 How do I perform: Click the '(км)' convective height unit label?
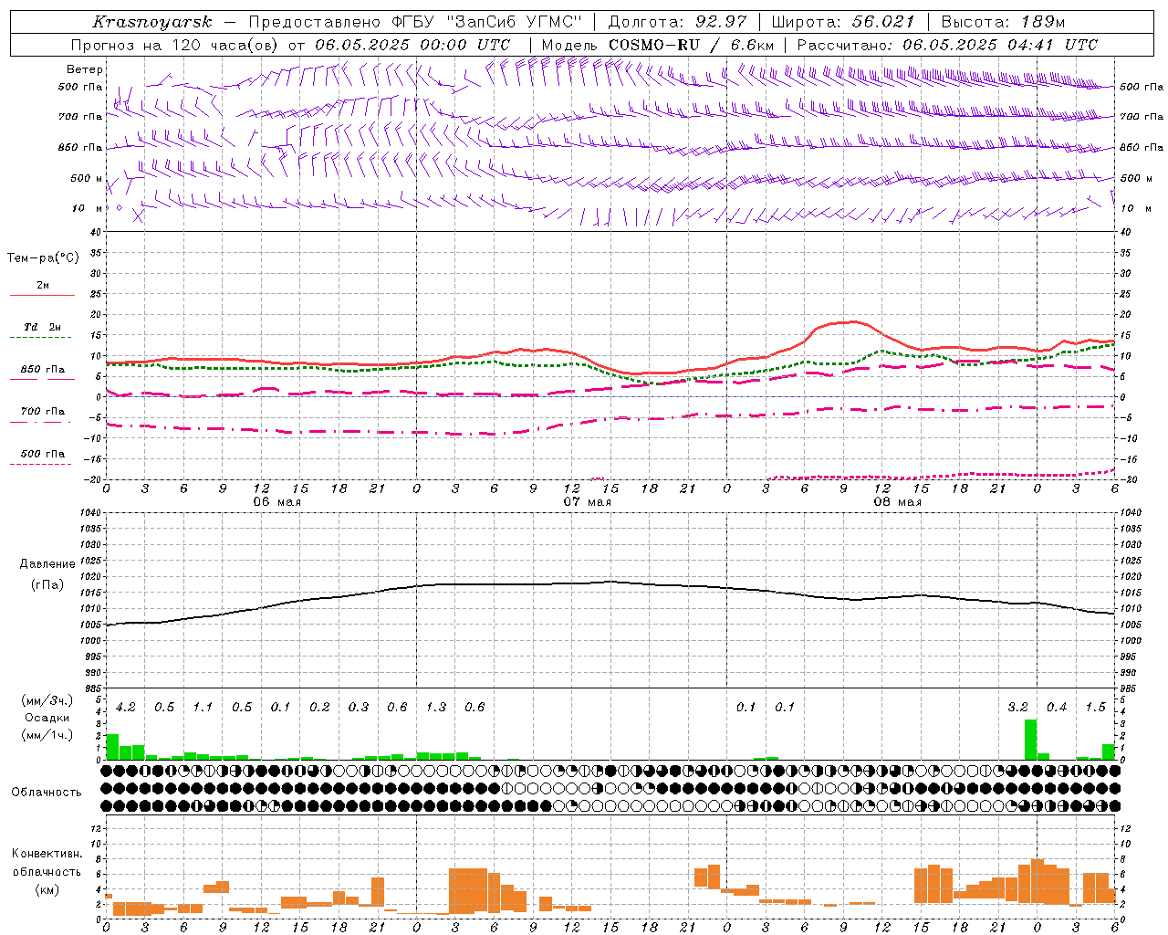click(x=47, y=889)
